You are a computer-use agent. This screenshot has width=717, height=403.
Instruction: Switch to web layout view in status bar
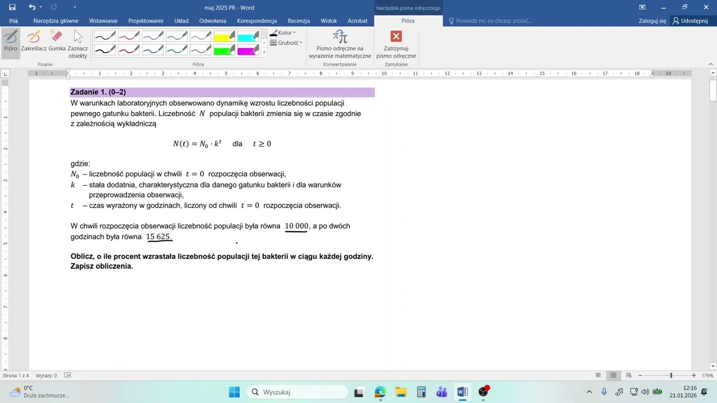pyautogui.click(x=628, y=376)
